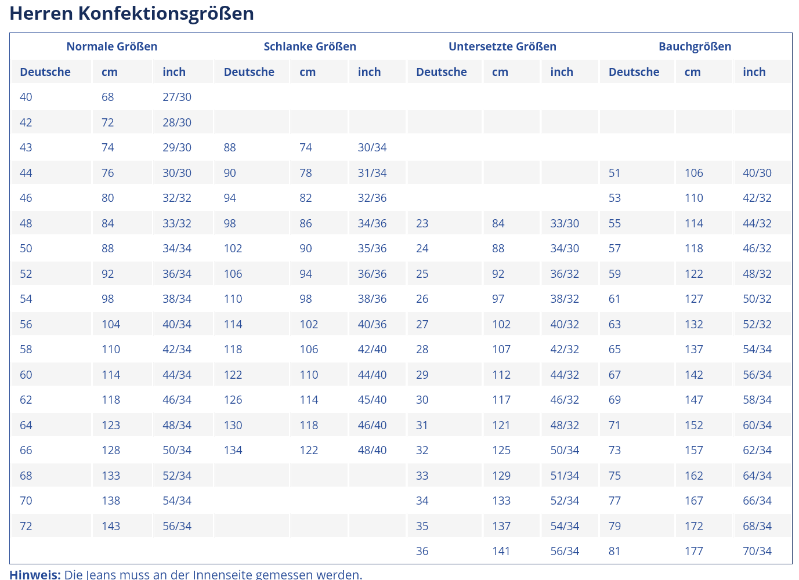799x580 pixels.
Task: Click the 33/30 inch cell
Action: pyautogui.click(x=565, y=223)
